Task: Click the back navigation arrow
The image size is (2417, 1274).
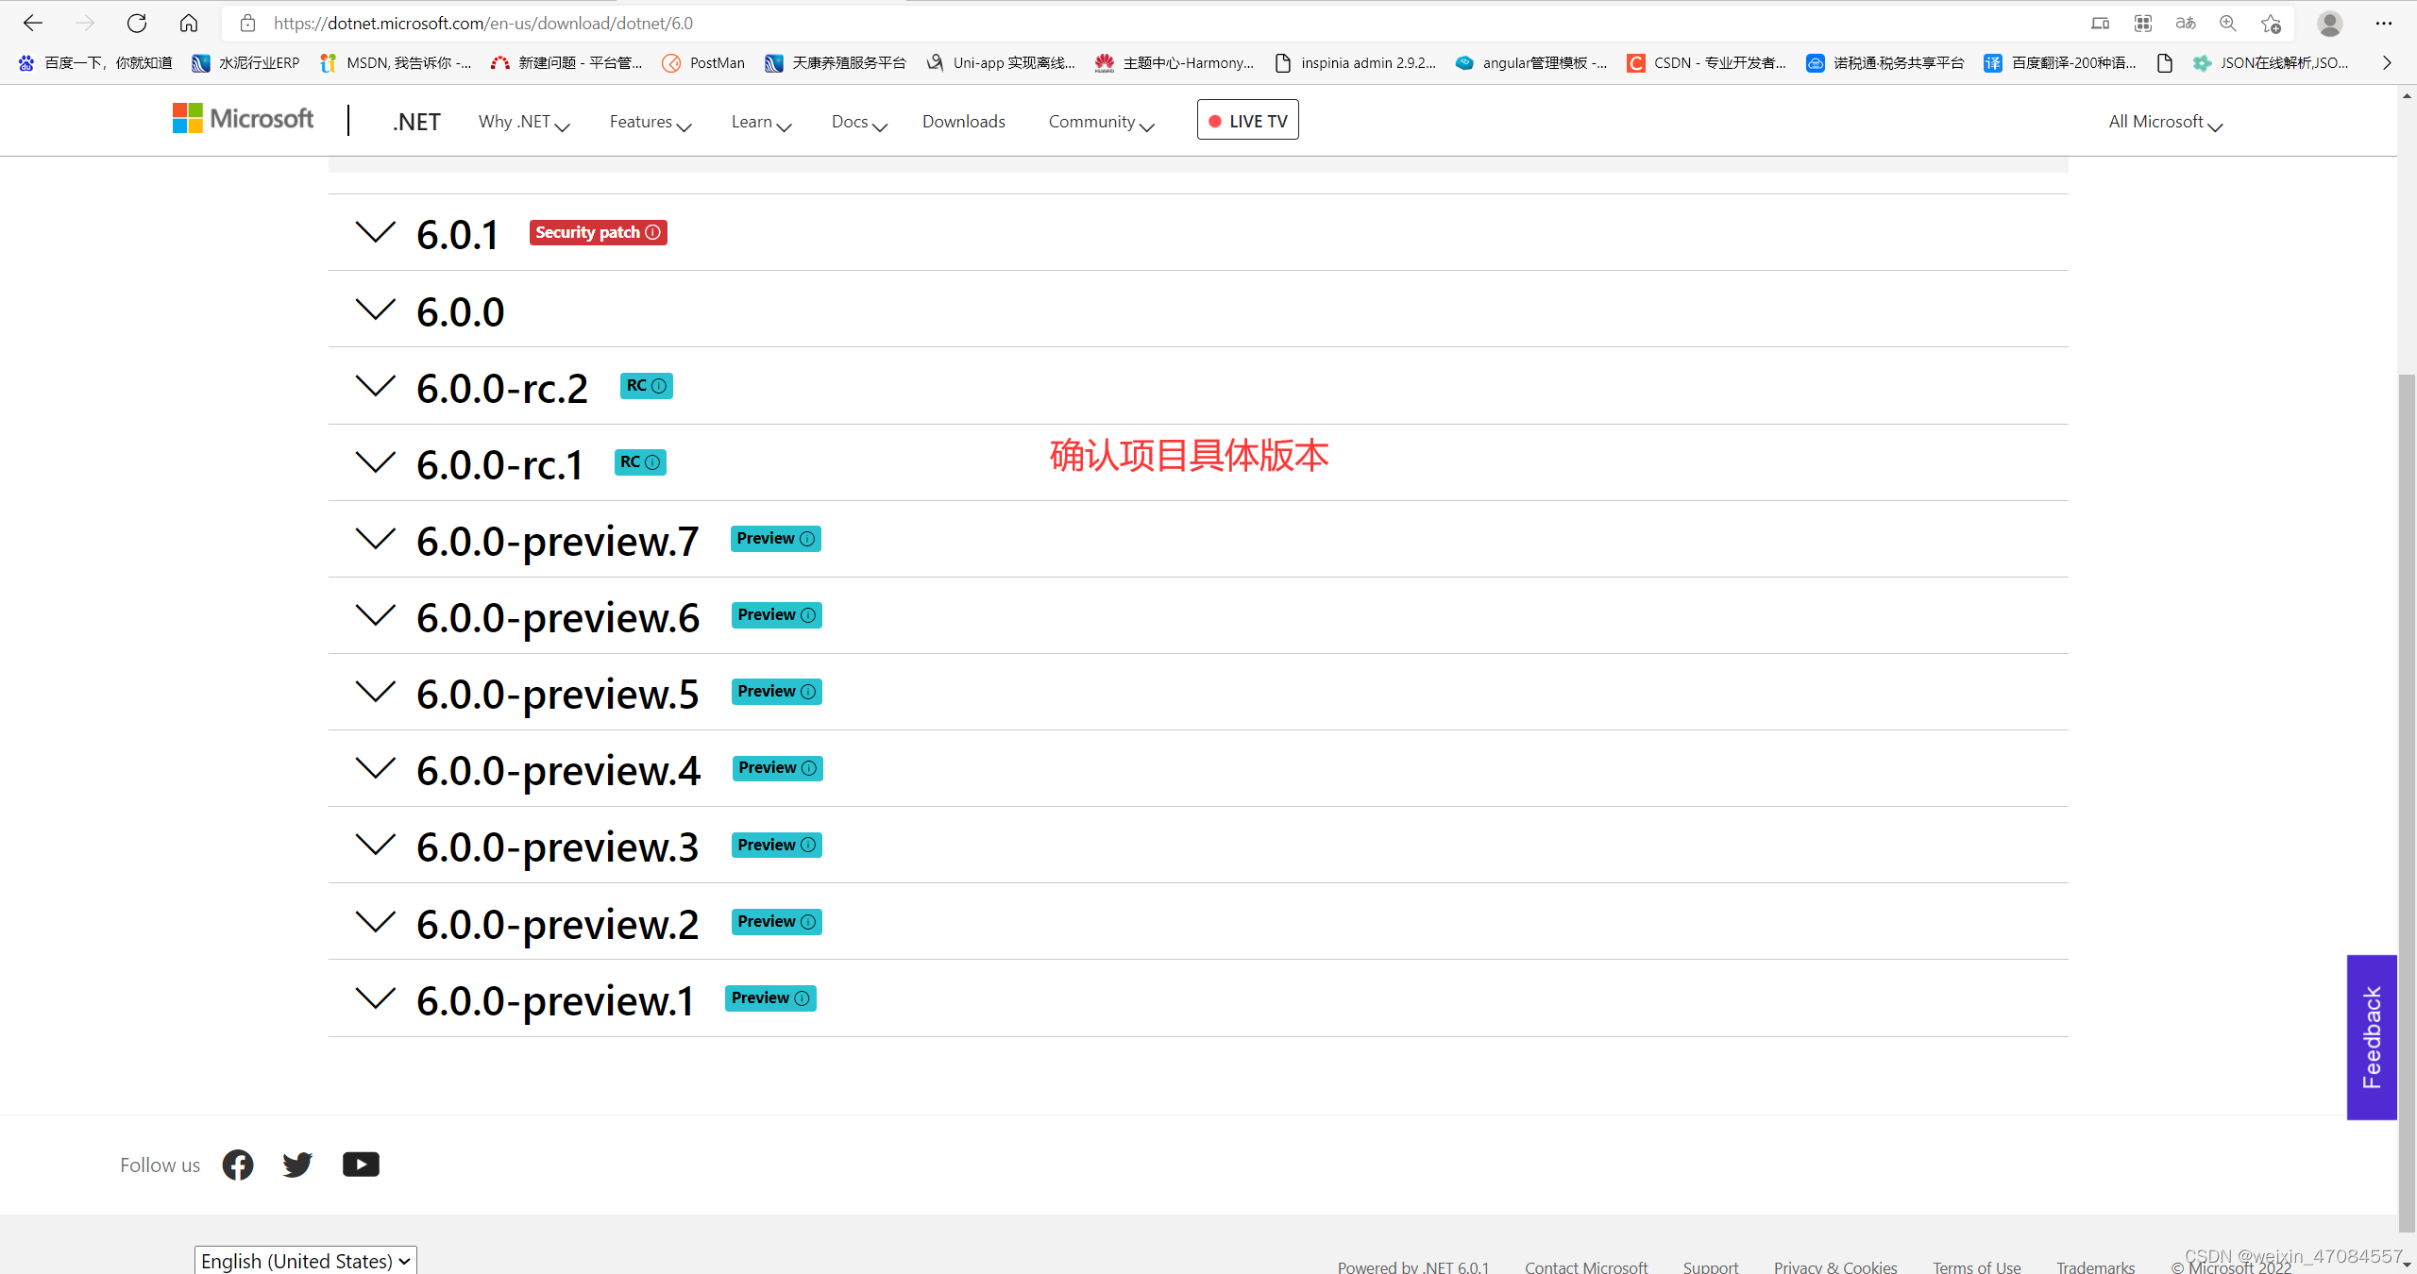Action: [x=32, y=23]
